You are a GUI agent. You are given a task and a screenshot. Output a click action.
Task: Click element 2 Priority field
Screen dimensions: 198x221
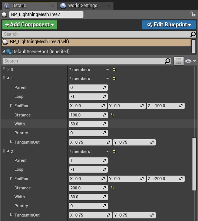pos(88,206)
